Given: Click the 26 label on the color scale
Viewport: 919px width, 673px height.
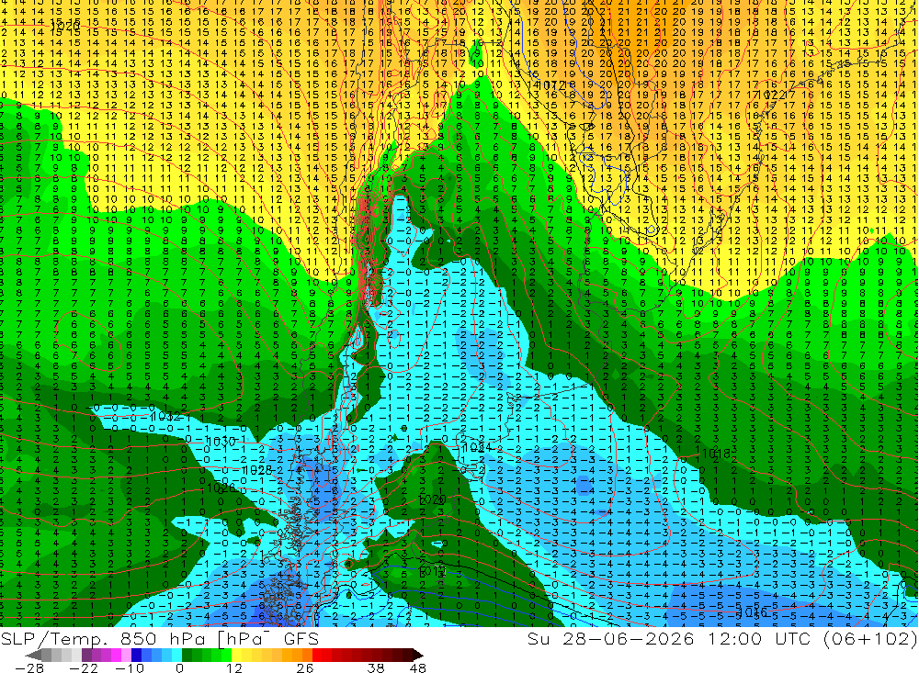Looking at the screenshot, I should [x=305, y=667].
